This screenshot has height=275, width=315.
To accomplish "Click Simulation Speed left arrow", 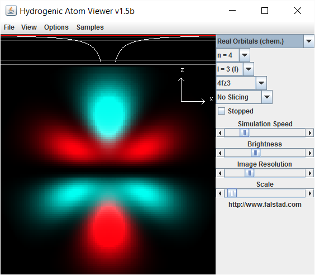I will tap(220, 133).
